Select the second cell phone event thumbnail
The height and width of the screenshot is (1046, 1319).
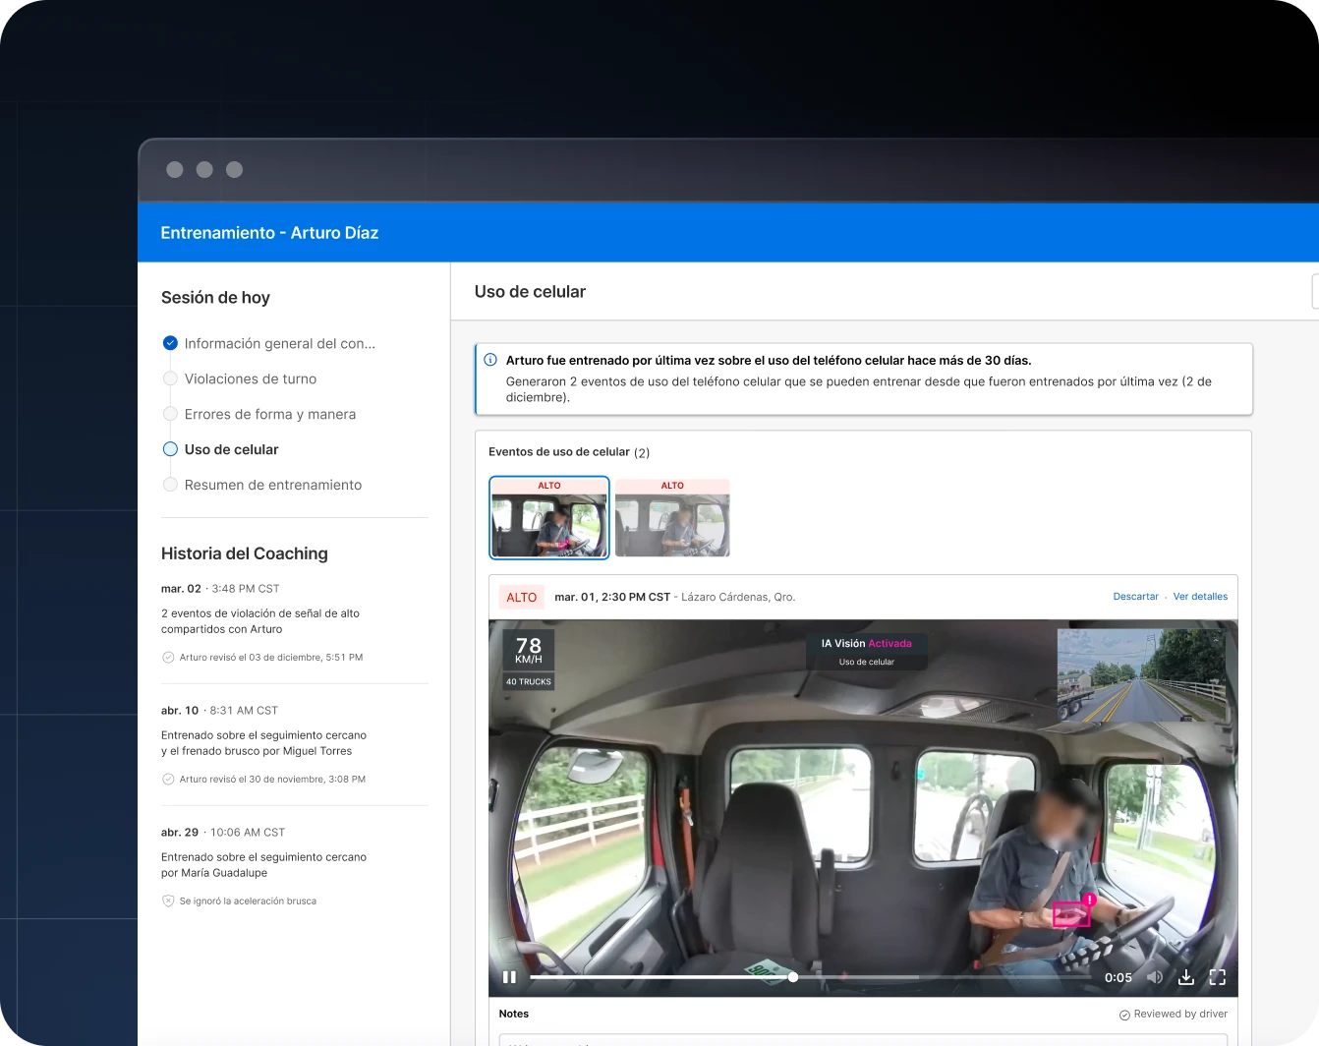tap(672, 518)
